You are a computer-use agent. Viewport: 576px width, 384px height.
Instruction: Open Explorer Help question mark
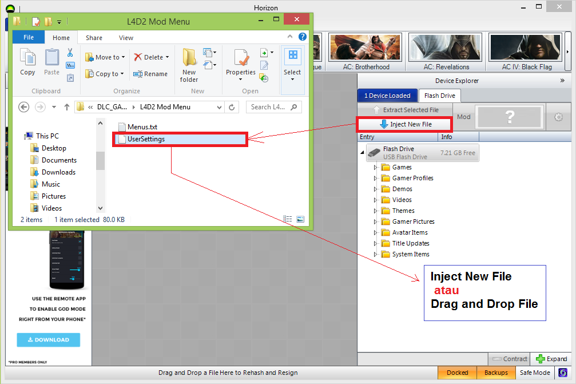tap(303, 37)
